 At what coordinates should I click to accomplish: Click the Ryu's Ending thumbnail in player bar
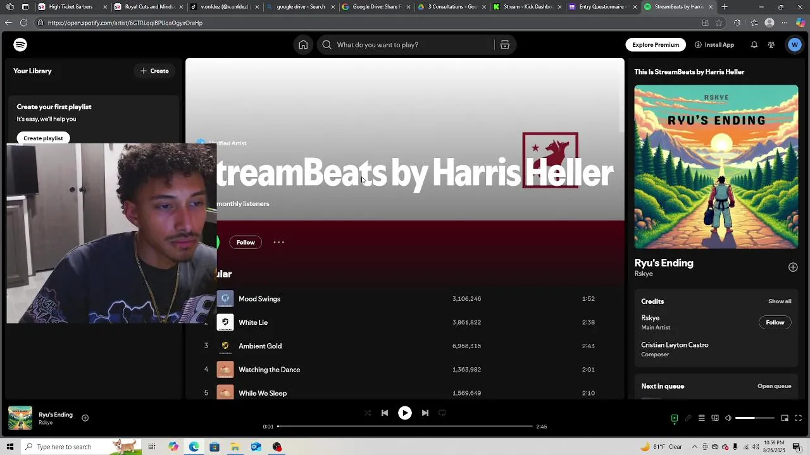20,418
